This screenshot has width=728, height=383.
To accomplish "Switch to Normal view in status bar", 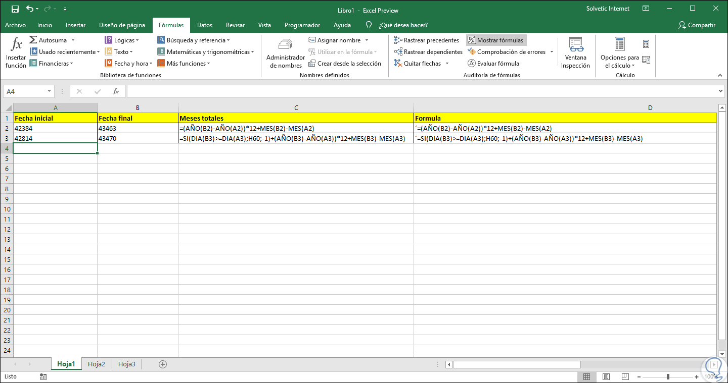I will tap(586, 376).
